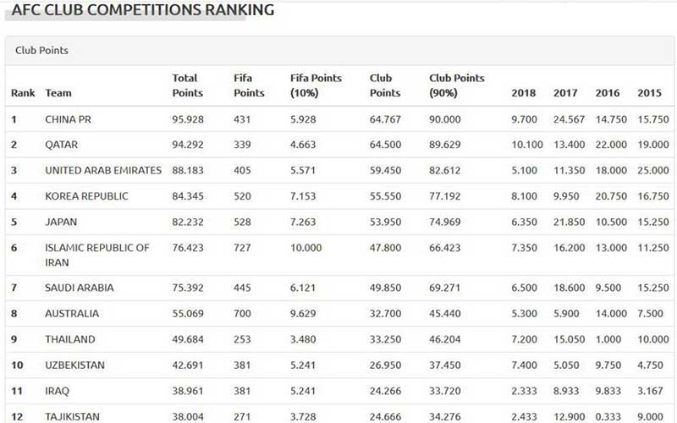Select the Club Points tab
This screenshot has width=677, height=423.
[x=41, y=50]
